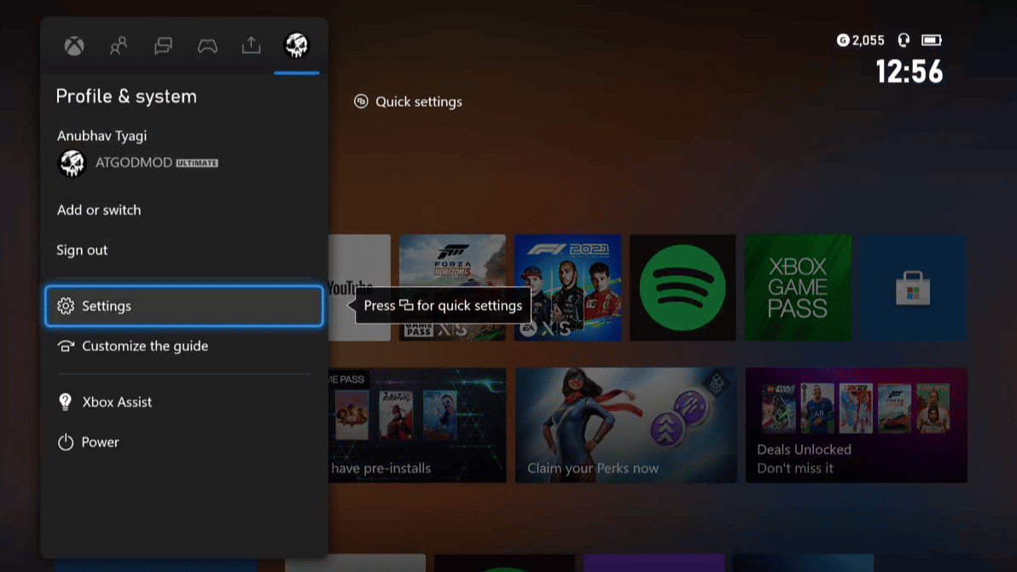Open the Capture & share tab
This screenshot has height=572, width=1017.
pyautogui.click(x=251, y=45)
